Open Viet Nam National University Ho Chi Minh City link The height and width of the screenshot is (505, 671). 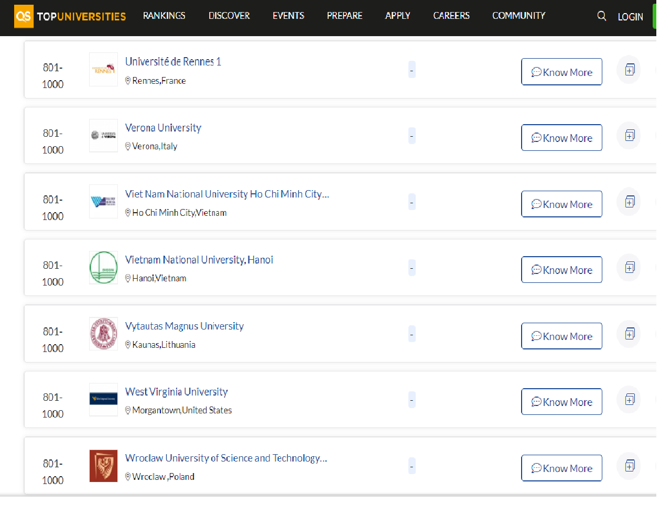(227, 194)
